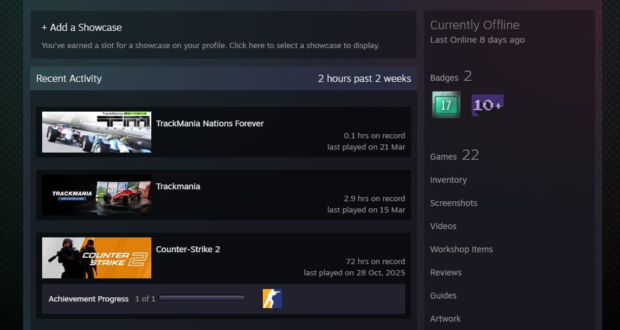Open the Artwork link
Image resolution: width=620 pixels, height=330 pixels.
pos(445,319)
